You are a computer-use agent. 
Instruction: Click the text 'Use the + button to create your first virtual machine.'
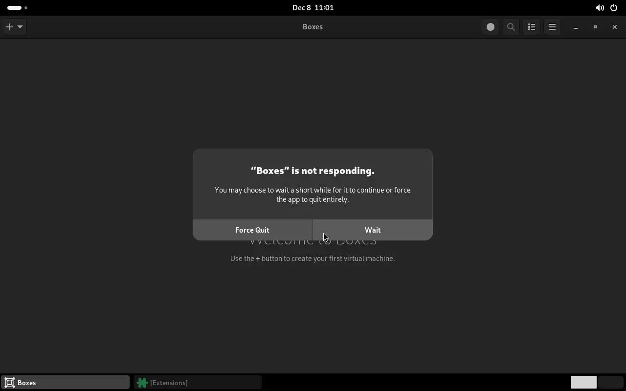313,258
